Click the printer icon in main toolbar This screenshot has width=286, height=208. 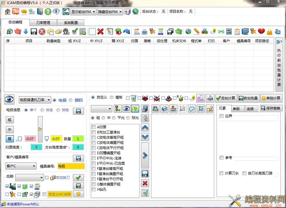click(144, 31)
